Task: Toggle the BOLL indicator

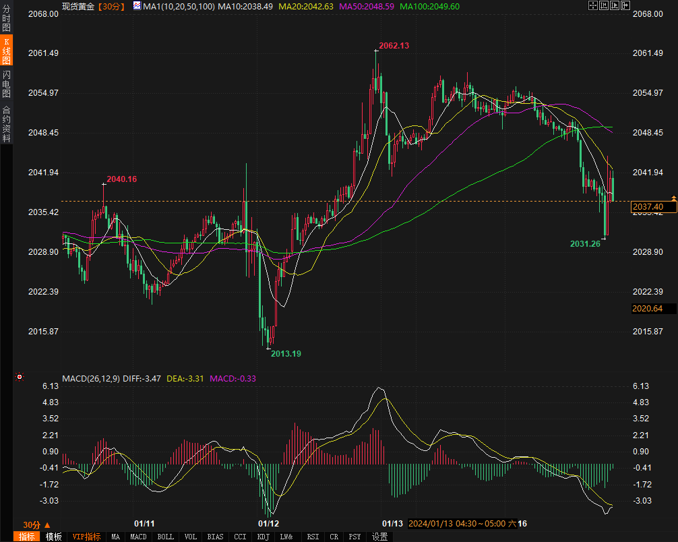Action: (x=165, y=537)
